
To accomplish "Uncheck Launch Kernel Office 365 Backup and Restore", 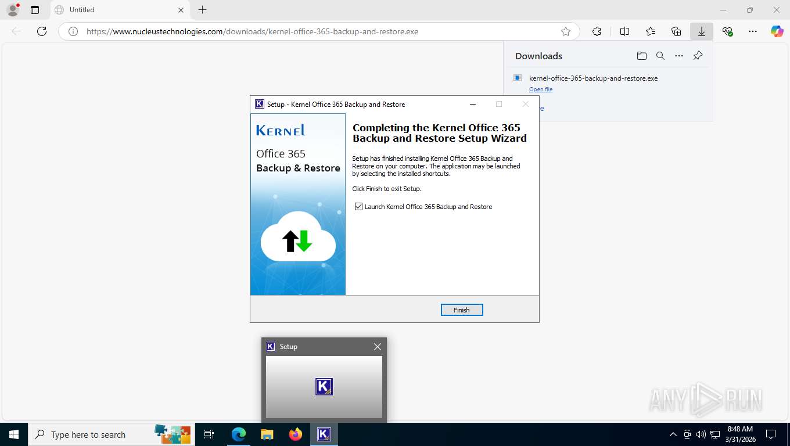I will [359, 207].
